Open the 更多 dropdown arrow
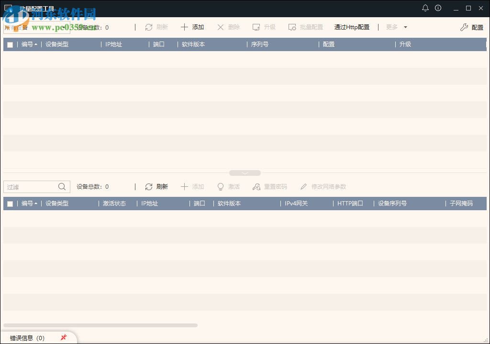This screenshot has width=490, height=344. [405, 27]
